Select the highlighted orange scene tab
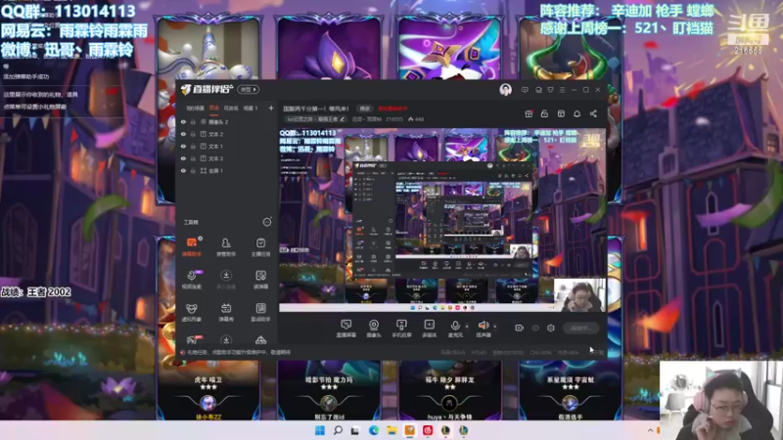The width and height of the screenshot is (783, 440). coord(214,109)
